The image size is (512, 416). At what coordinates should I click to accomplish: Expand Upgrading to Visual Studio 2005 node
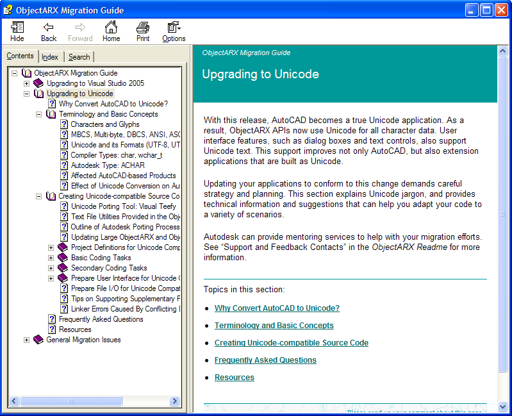click(x=26, y=83)
